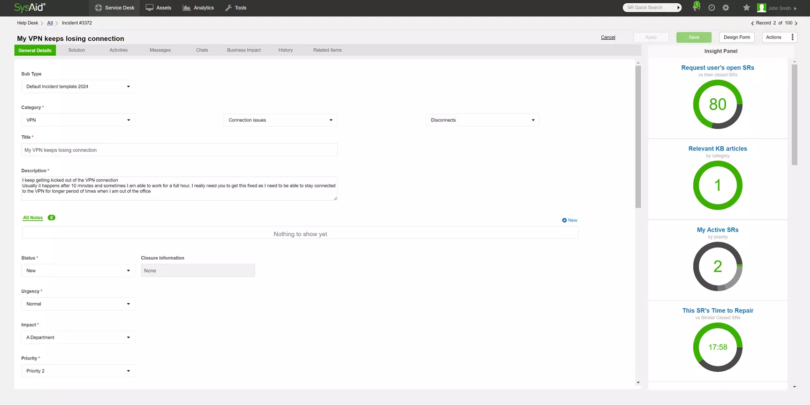Click the favorites star icon
The height and width of the screenshot is (405, 810).
point(746,7)
